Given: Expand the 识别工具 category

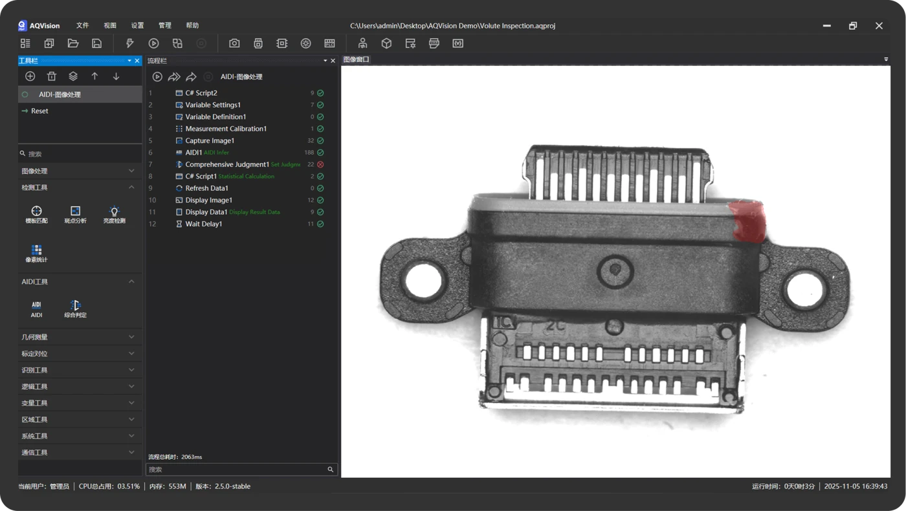Looking at the screenshot, I should [x=80, y=370].
